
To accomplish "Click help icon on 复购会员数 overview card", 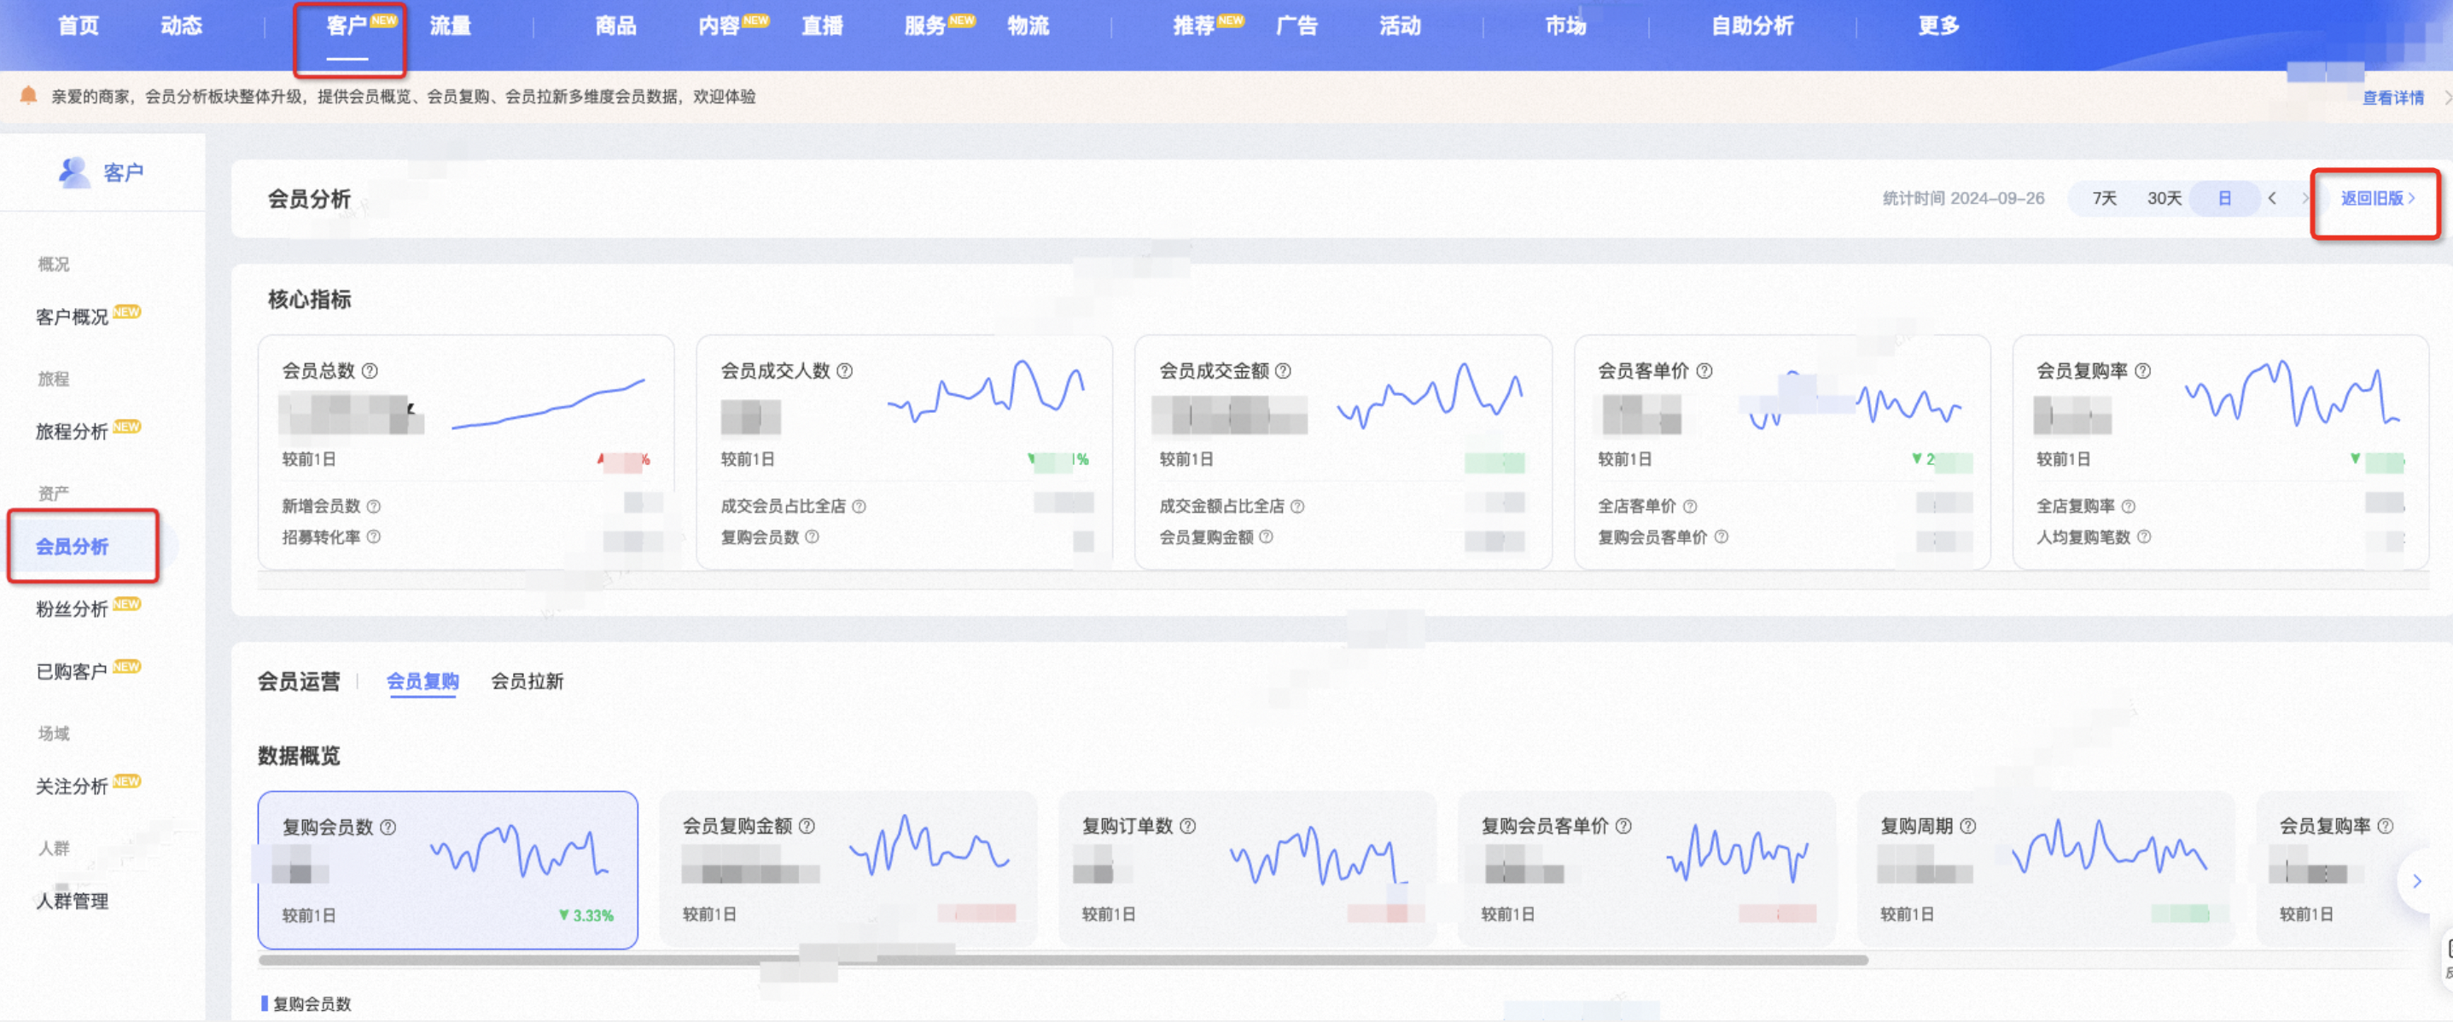I will coord(387,827).
